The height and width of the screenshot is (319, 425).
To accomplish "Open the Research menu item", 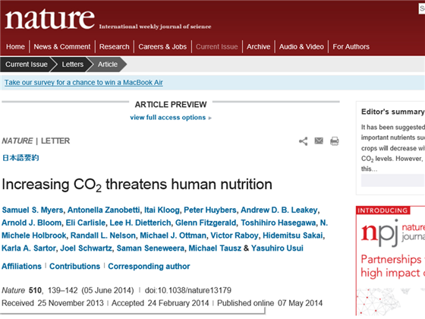I will click(x=115, y=46).
